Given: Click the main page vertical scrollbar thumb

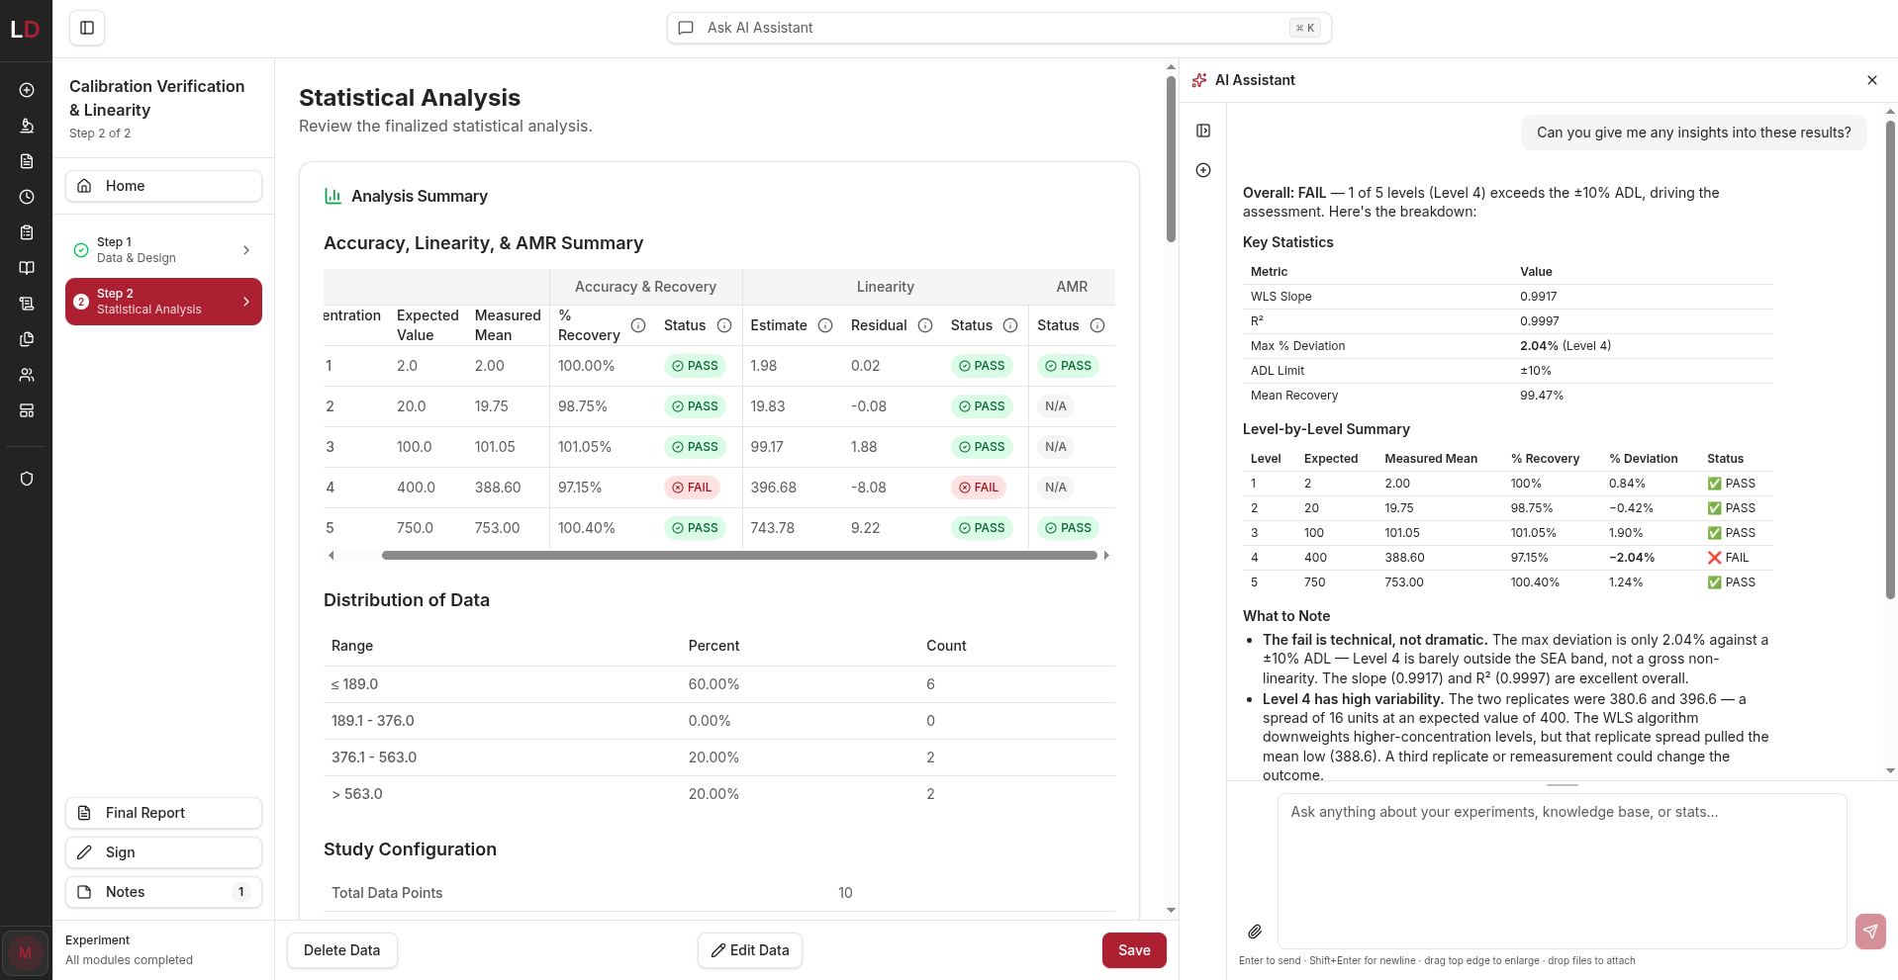Looking at the screenshot, I should coord(1171,158).
